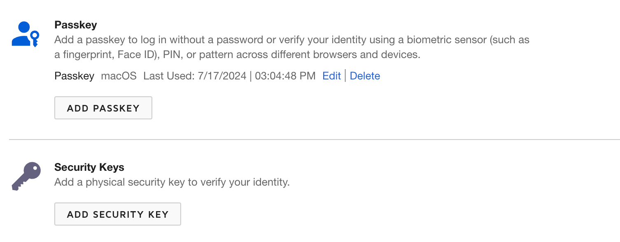Click the ADD SECURITY KEY button
This screenshot has width=620, height=242.
[117, 214]
